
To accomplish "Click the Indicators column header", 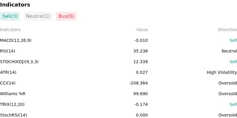I will [x=10, y=30].
